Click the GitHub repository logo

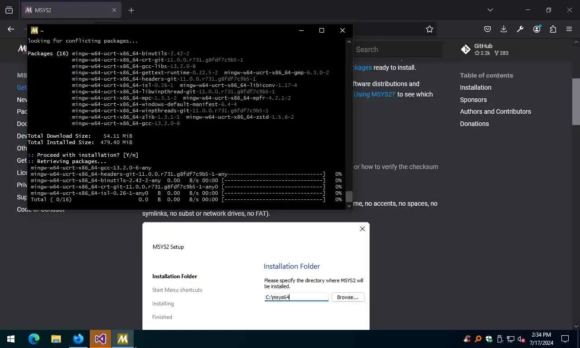point(465,49)
